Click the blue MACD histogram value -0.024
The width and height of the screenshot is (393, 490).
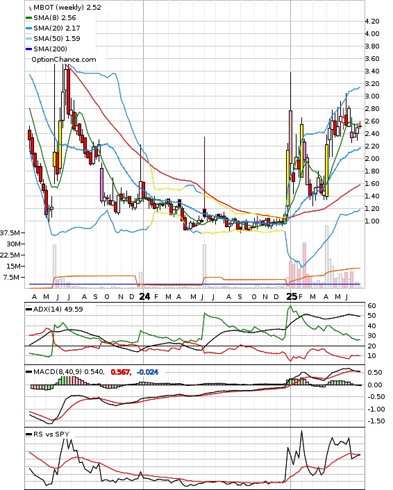pyautogui.click(x=148, y=372)
